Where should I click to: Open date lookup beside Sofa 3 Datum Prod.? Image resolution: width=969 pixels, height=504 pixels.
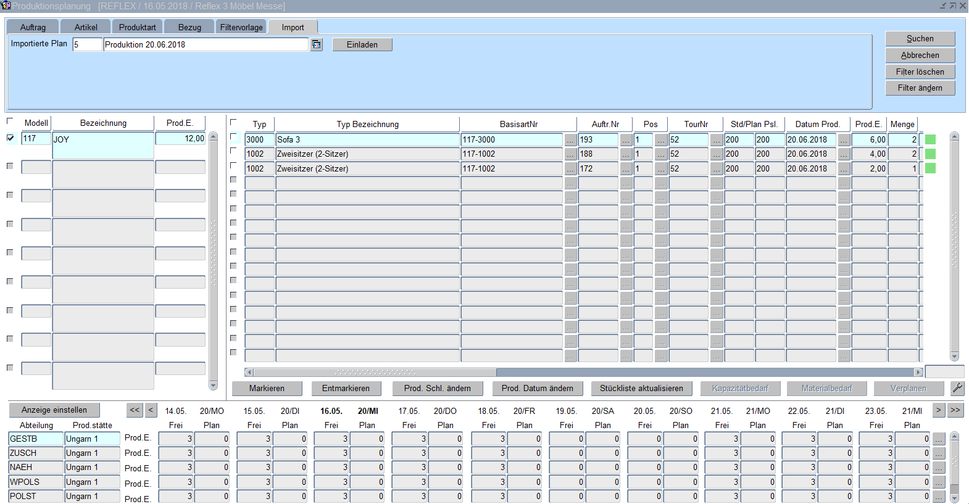pyautogui.click(x=844, y=140)
